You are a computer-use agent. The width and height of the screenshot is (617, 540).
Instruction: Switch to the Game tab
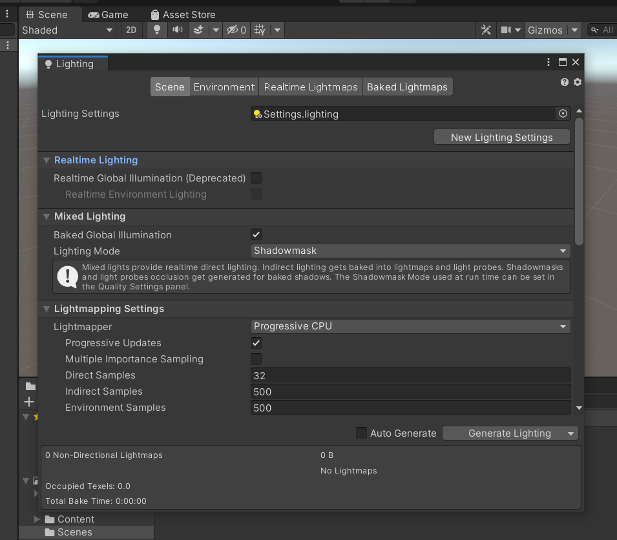pos(108,14)
